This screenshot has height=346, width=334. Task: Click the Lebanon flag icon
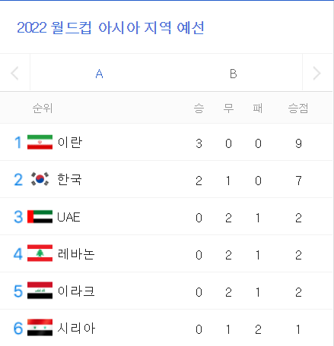[40, 253]
